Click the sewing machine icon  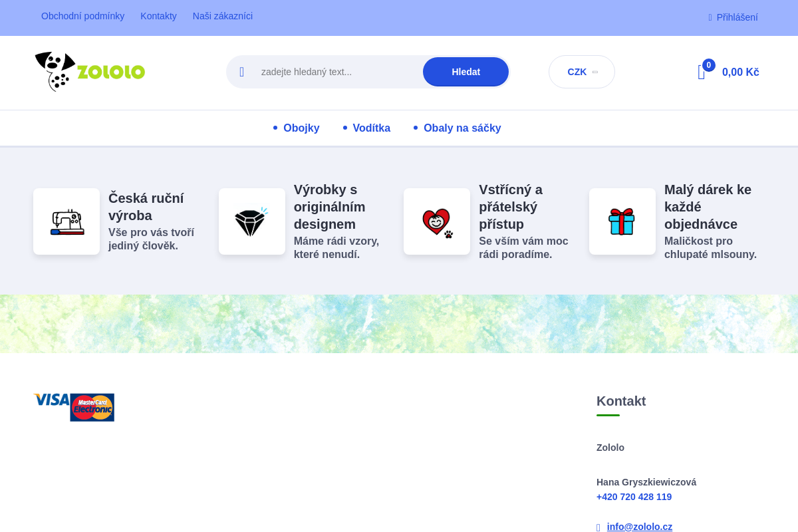click(x=66, y=221)
